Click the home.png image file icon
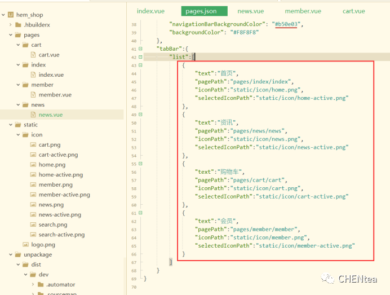 coord(33,165)
